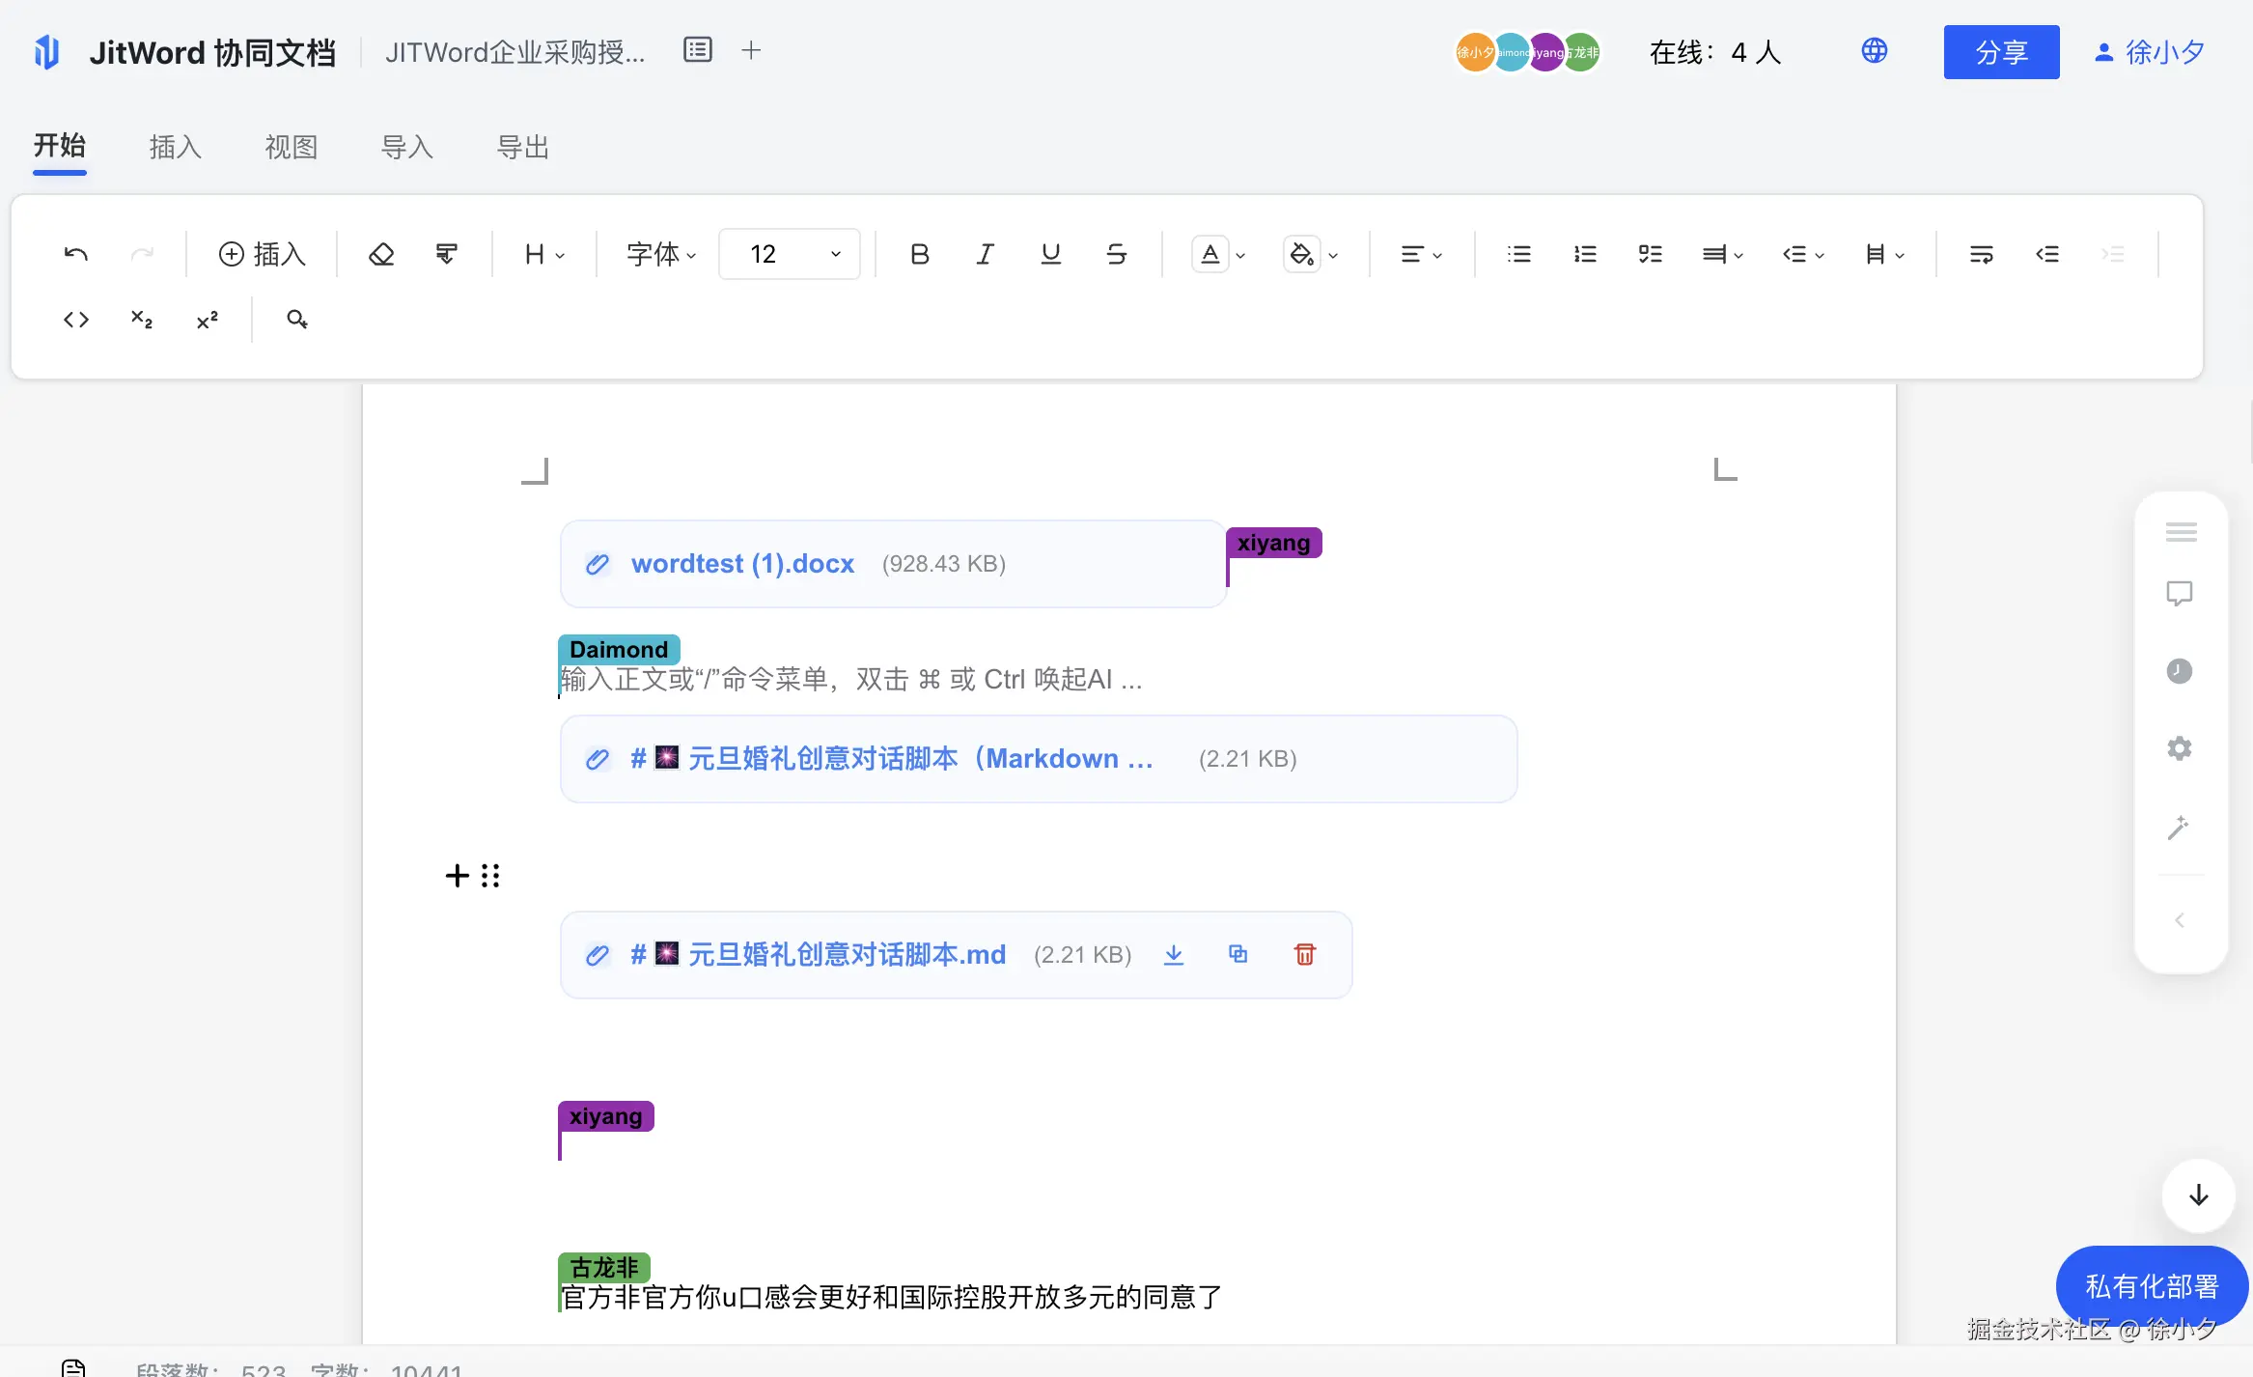Insert a numbered list
The image size is (2253, 1377).
pos(1583,253)
